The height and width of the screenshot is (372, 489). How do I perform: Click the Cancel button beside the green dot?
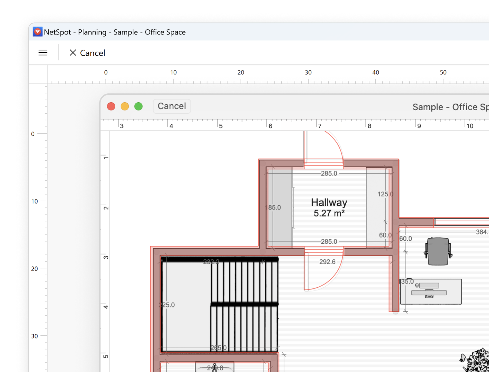tap(172, 106)
